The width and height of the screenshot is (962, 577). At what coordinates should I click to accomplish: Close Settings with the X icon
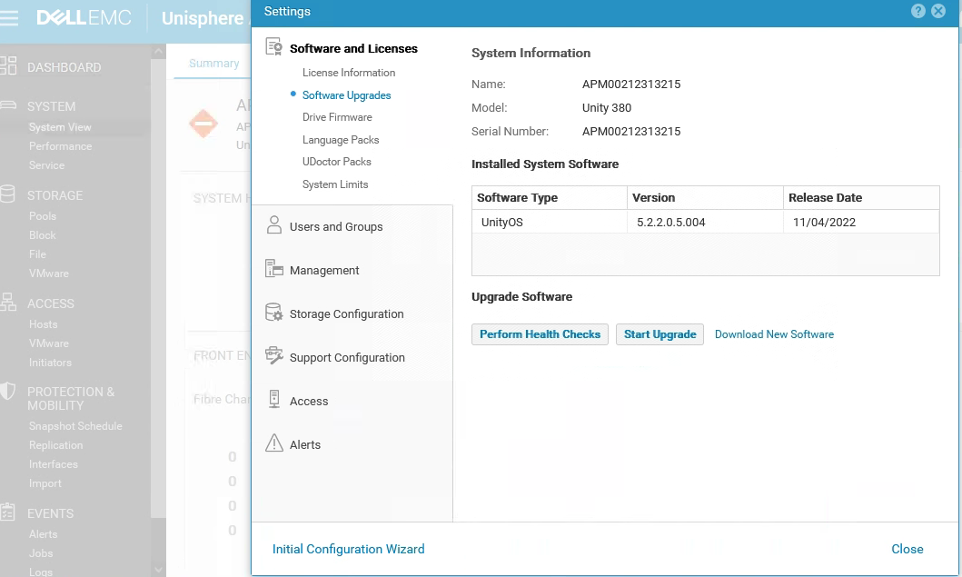(938, 11)
